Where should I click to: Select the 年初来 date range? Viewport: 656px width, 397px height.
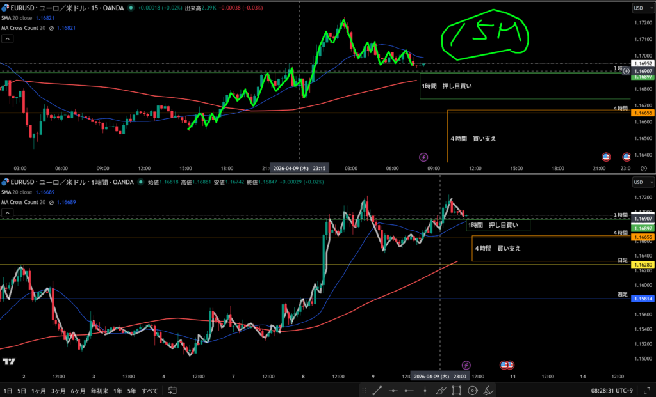[99, 390]
